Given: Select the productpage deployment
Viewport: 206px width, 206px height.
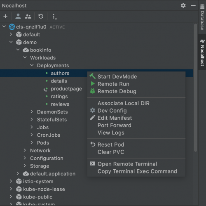Looking at the screenshot, I should coord(66,89).
